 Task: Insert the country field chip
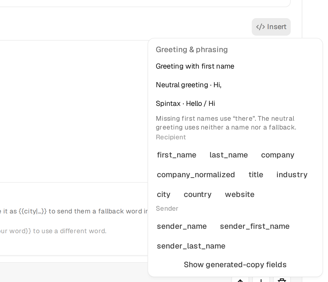197,194
